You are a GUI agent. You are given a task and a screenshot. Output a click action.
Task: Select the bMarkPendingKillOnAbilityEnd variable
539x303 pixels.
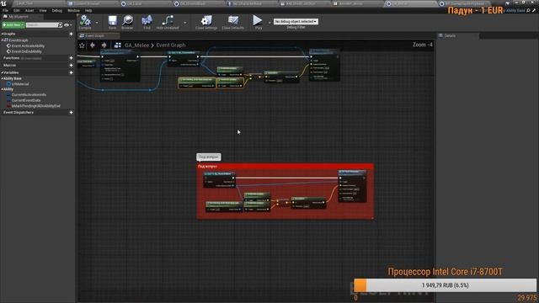point(35,106)
